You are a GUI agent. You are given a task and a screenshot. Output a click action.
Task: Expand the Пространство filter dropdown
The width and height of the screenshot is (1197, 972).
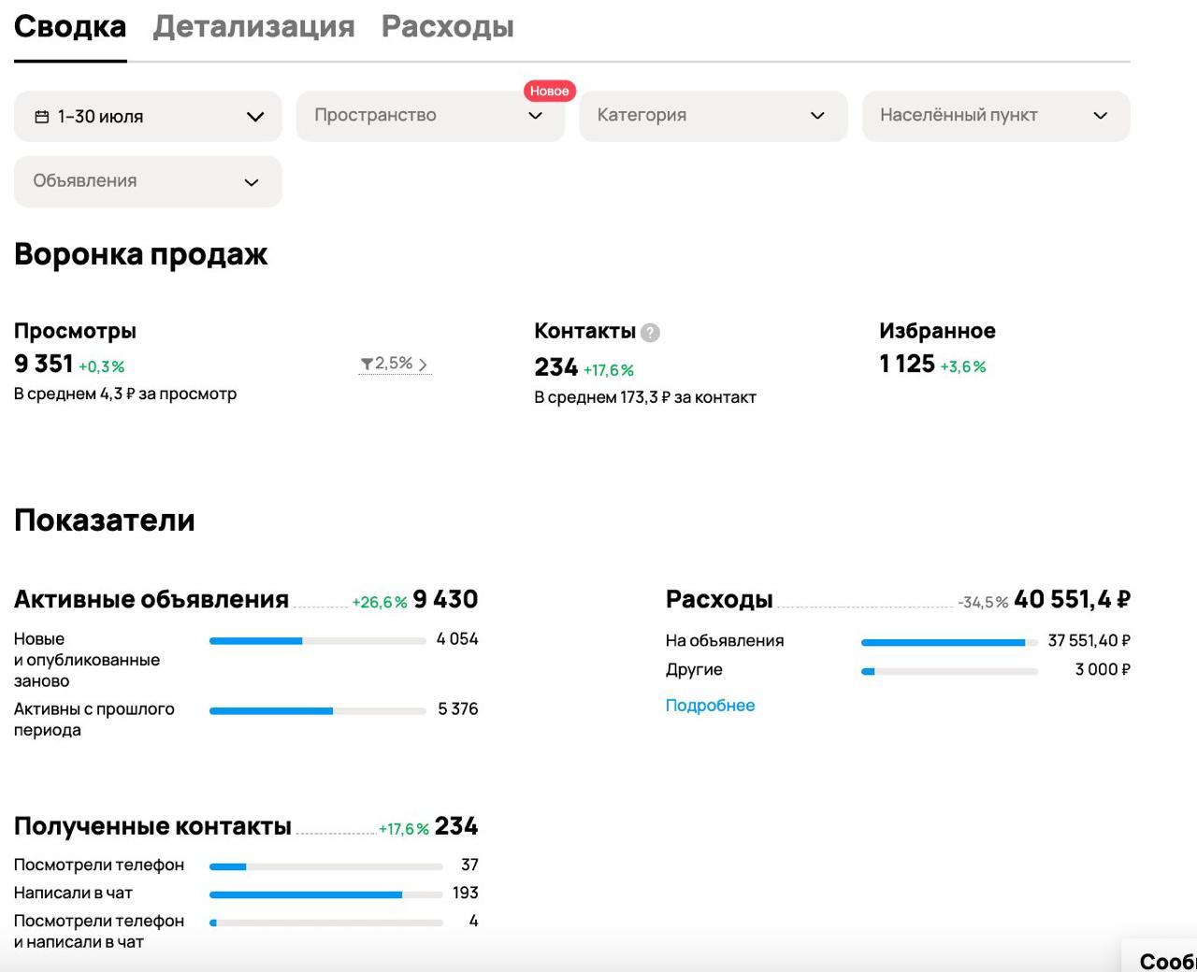coord(430,116)
